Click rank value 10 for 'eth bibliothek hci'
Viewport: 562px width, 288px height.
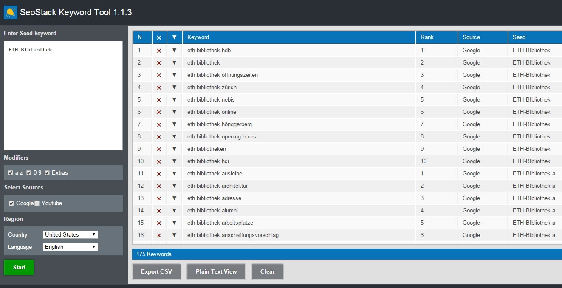pos(424,161)
